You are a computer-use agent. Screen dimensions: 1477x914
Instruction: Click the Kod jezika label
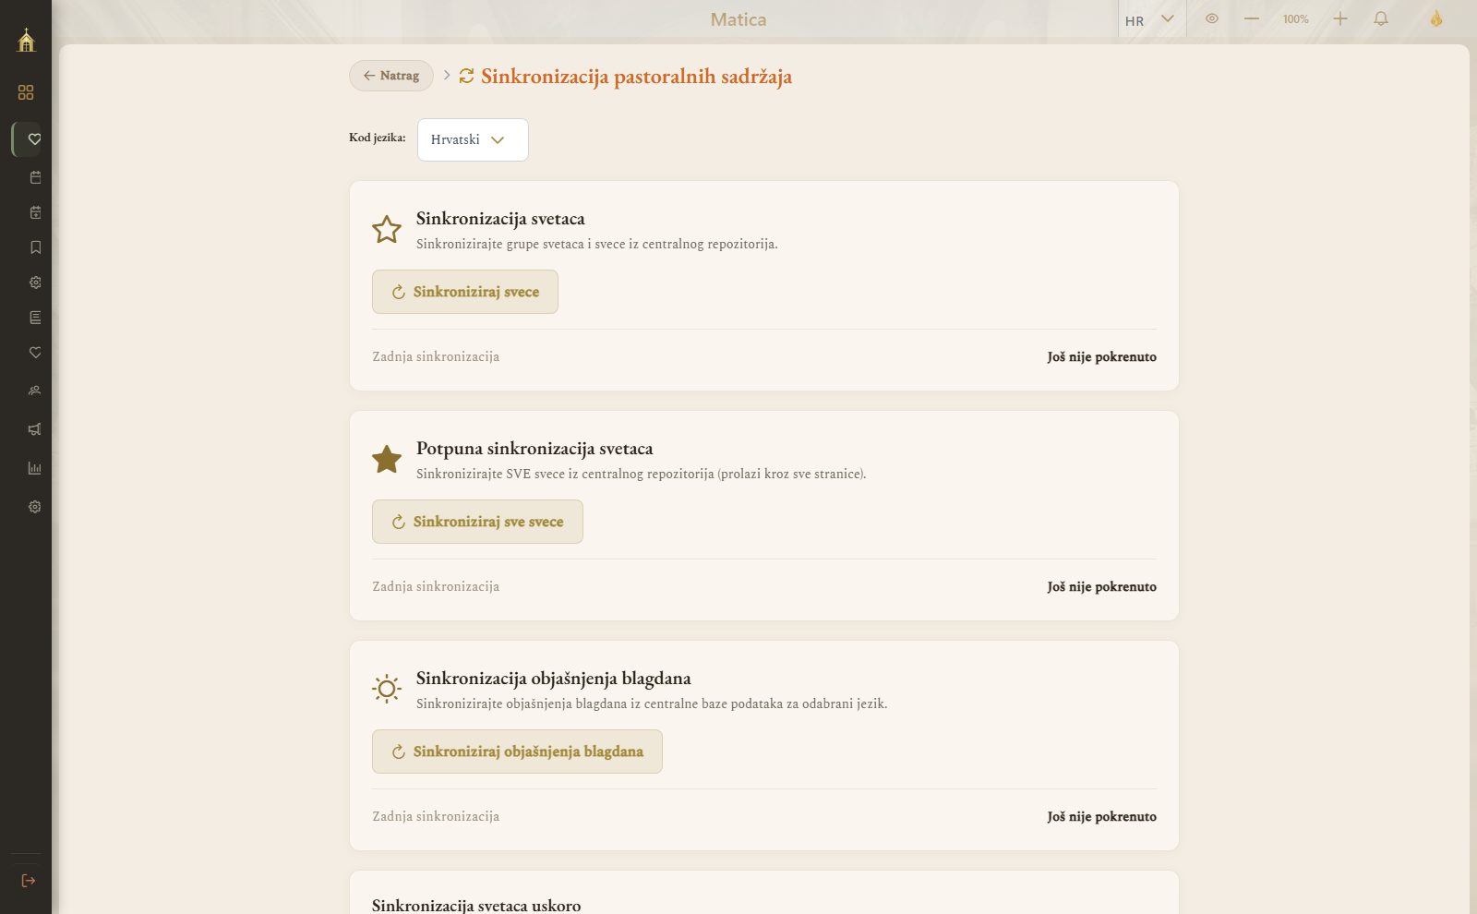(x=377, y=138)
